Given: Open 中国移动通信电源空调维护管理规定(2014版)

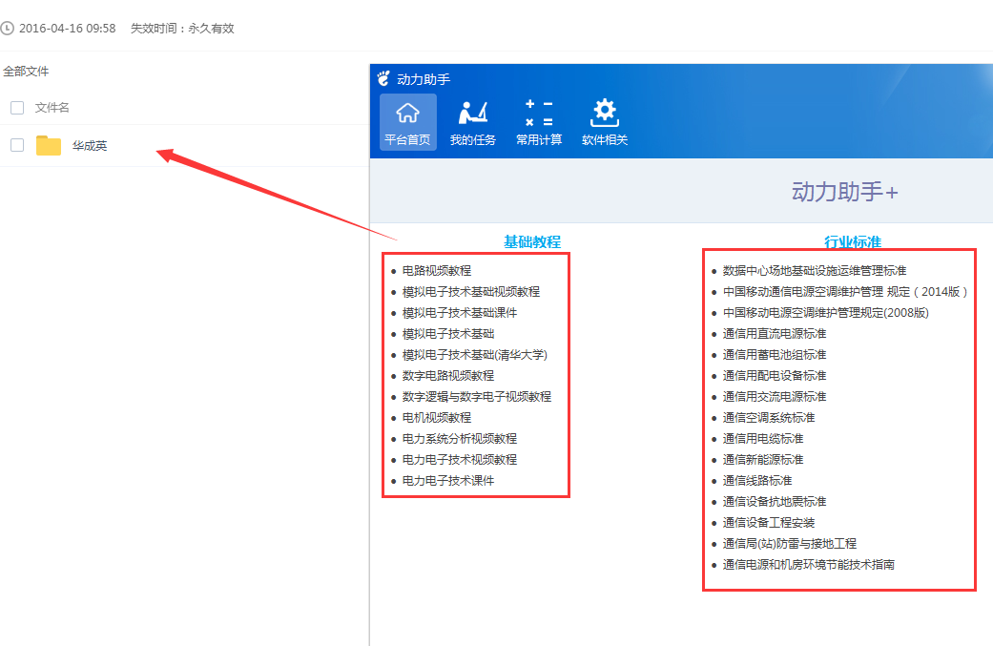Looking at the screenshot, I should (845, 291).
